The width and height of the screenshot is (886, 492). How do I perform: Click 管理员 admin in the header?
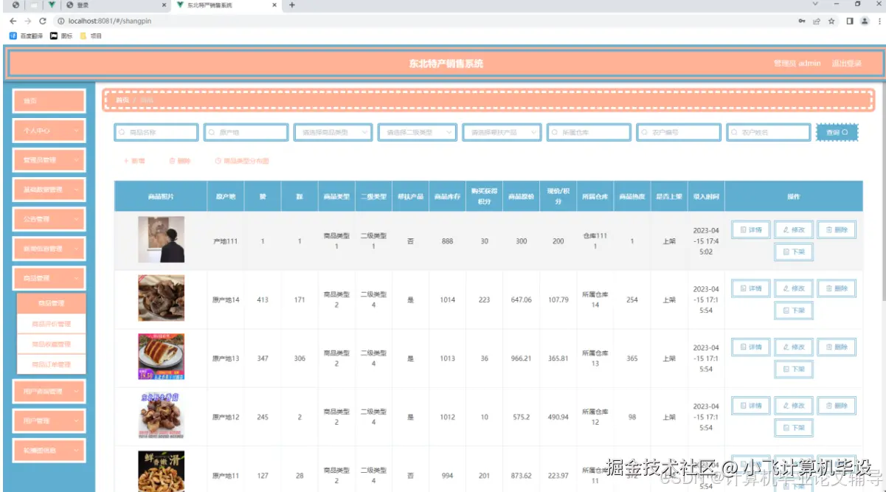click(x=797, y=63)
